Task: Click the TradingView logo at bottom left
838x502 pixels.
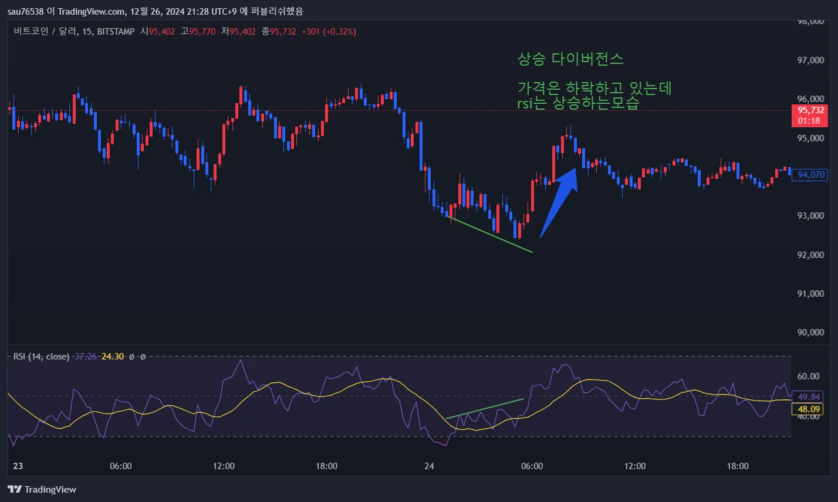Action: [x=42, y=489]
